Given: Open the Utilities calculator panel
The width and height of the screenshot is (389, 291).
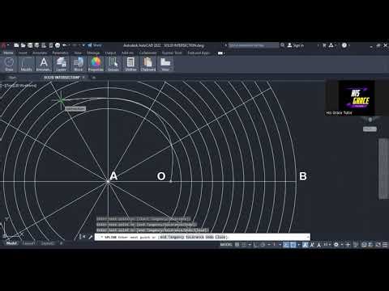Looking at the screenshot, I should coord(130,64).
